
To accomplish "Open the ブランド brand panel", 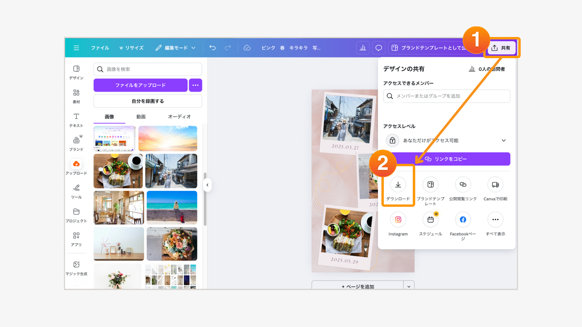I will (76, 144).
